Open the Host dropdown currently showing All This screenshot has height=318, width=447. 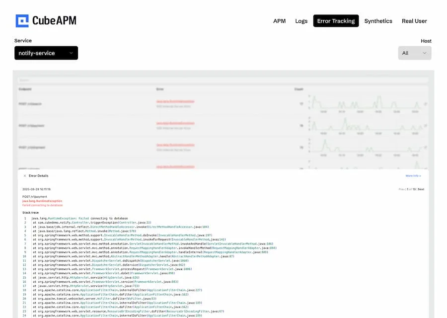click(x=415, y=53)
